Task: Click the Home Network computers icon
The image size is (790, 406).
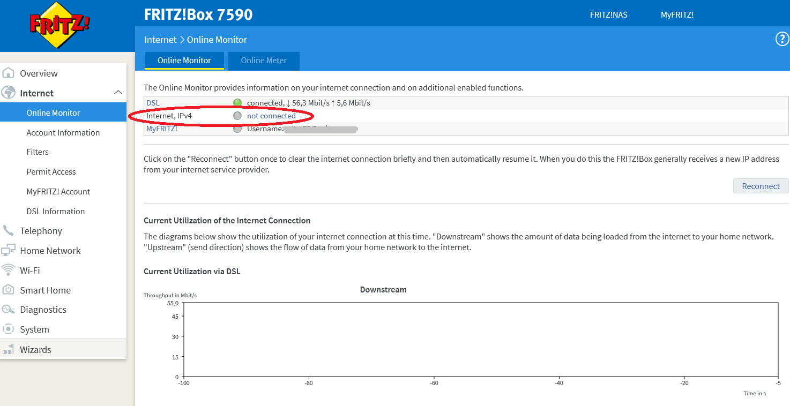Action: tap(8, 250)
